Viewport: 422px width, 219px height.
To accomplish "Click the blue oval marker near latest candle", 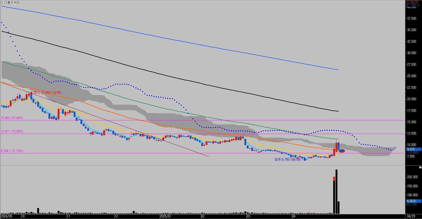I will coord(342,151).
